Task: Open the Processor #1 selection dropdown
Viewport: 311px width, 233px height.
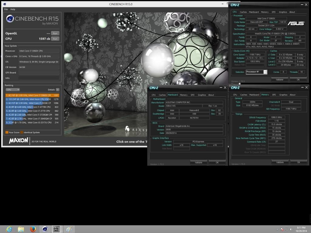Action: [x=256, y=72]
